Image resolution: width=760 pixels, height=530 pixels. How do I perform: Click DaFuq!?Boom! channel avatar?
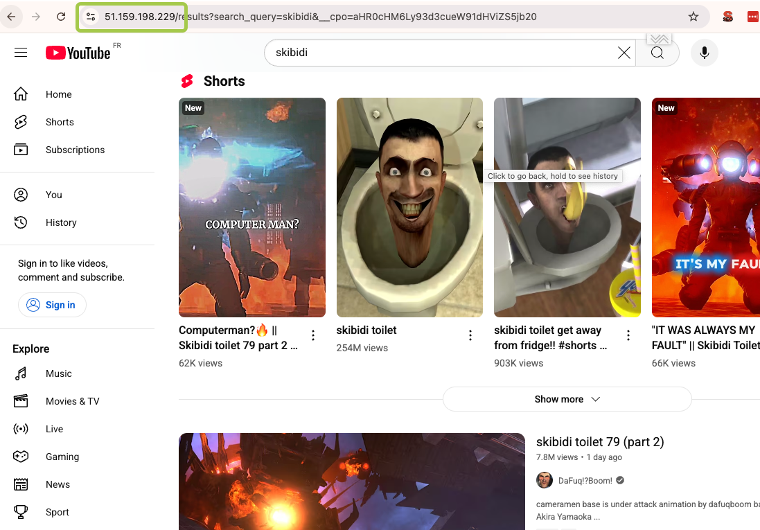(x=545, y=480)
